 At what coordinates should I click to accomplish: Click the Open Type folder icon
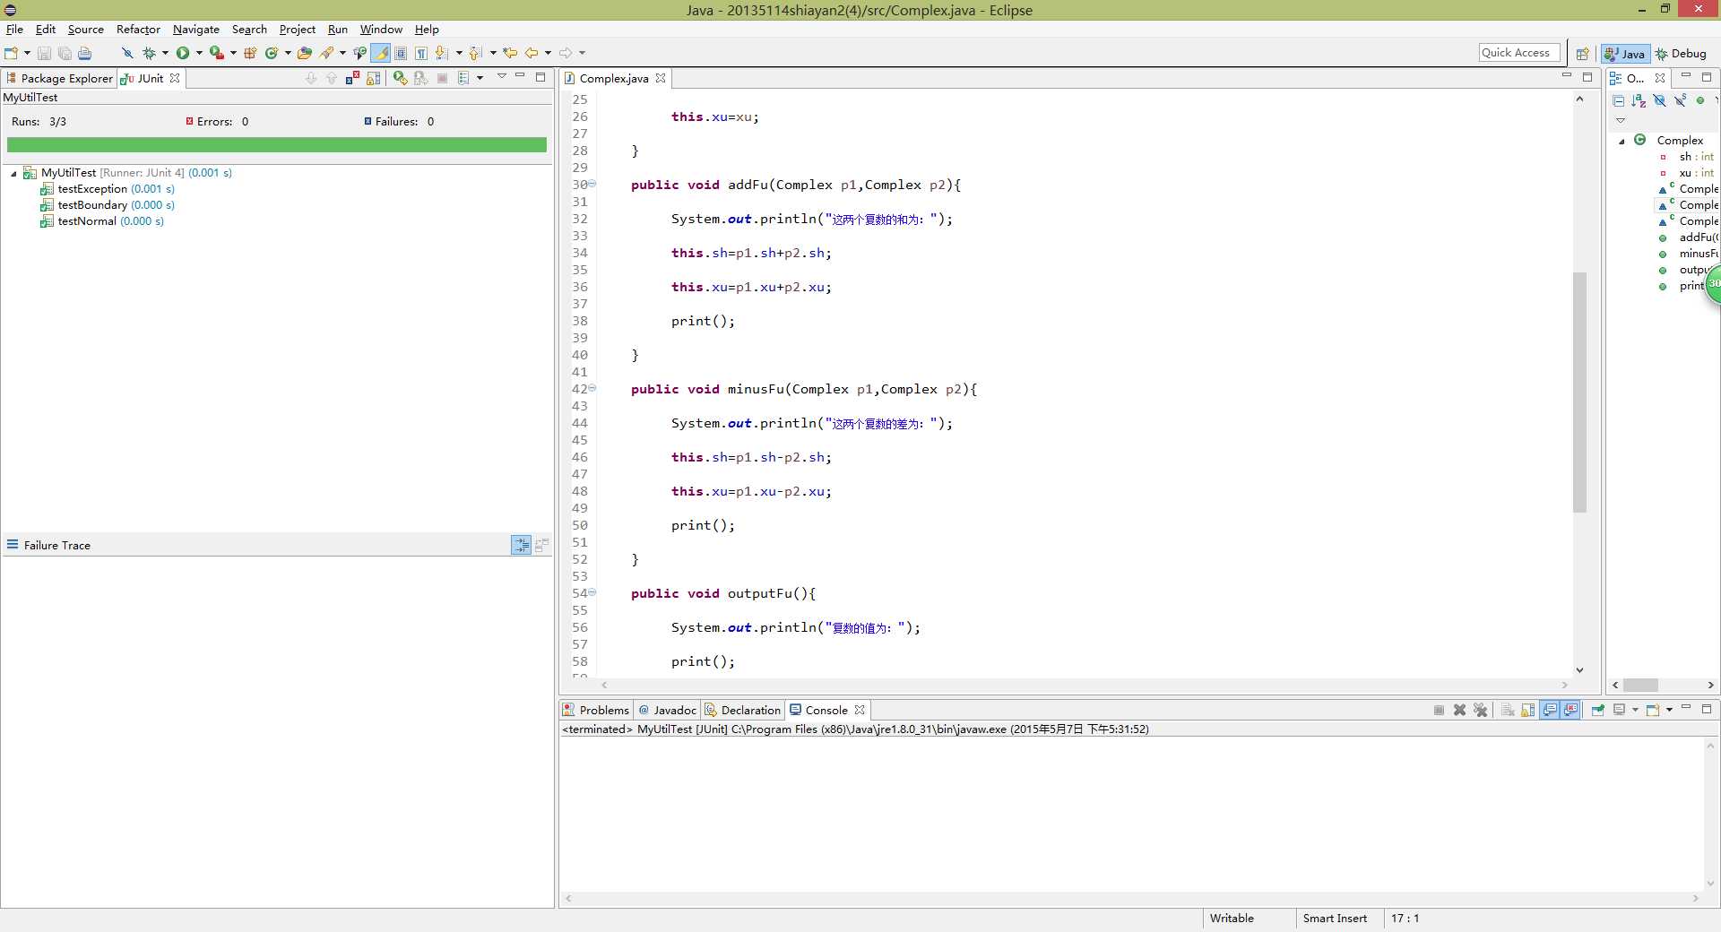pyautogui.click(x=305, y=53)
